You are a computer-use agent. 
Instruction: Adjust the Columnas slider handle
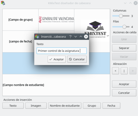[x=121, y=16]
